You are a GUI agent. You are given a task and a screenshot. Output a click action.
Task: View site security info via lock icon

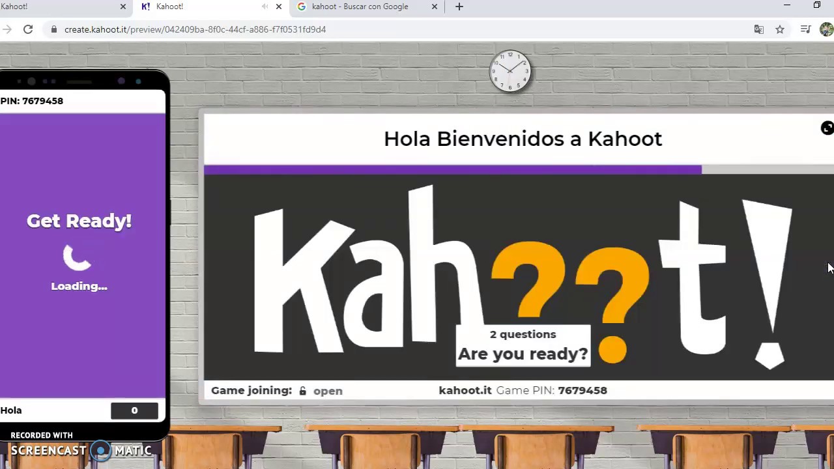tap(54, 29)
